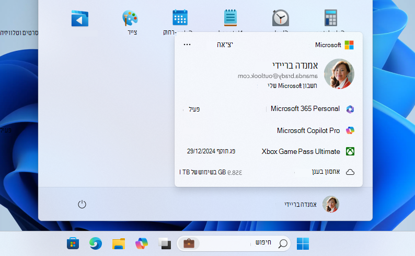Image resolution: width=415 pixels, height=256 pixels.
Task: Open the חשבון Microsoft שלי link
Action: pyautogui.click(x=292, y=86)
